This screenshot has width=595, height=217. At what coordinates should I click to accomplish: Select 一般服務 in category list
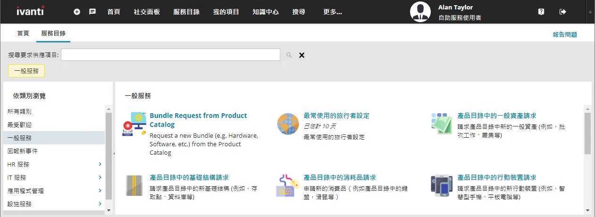pyautogui.click(x=54, y=138)
